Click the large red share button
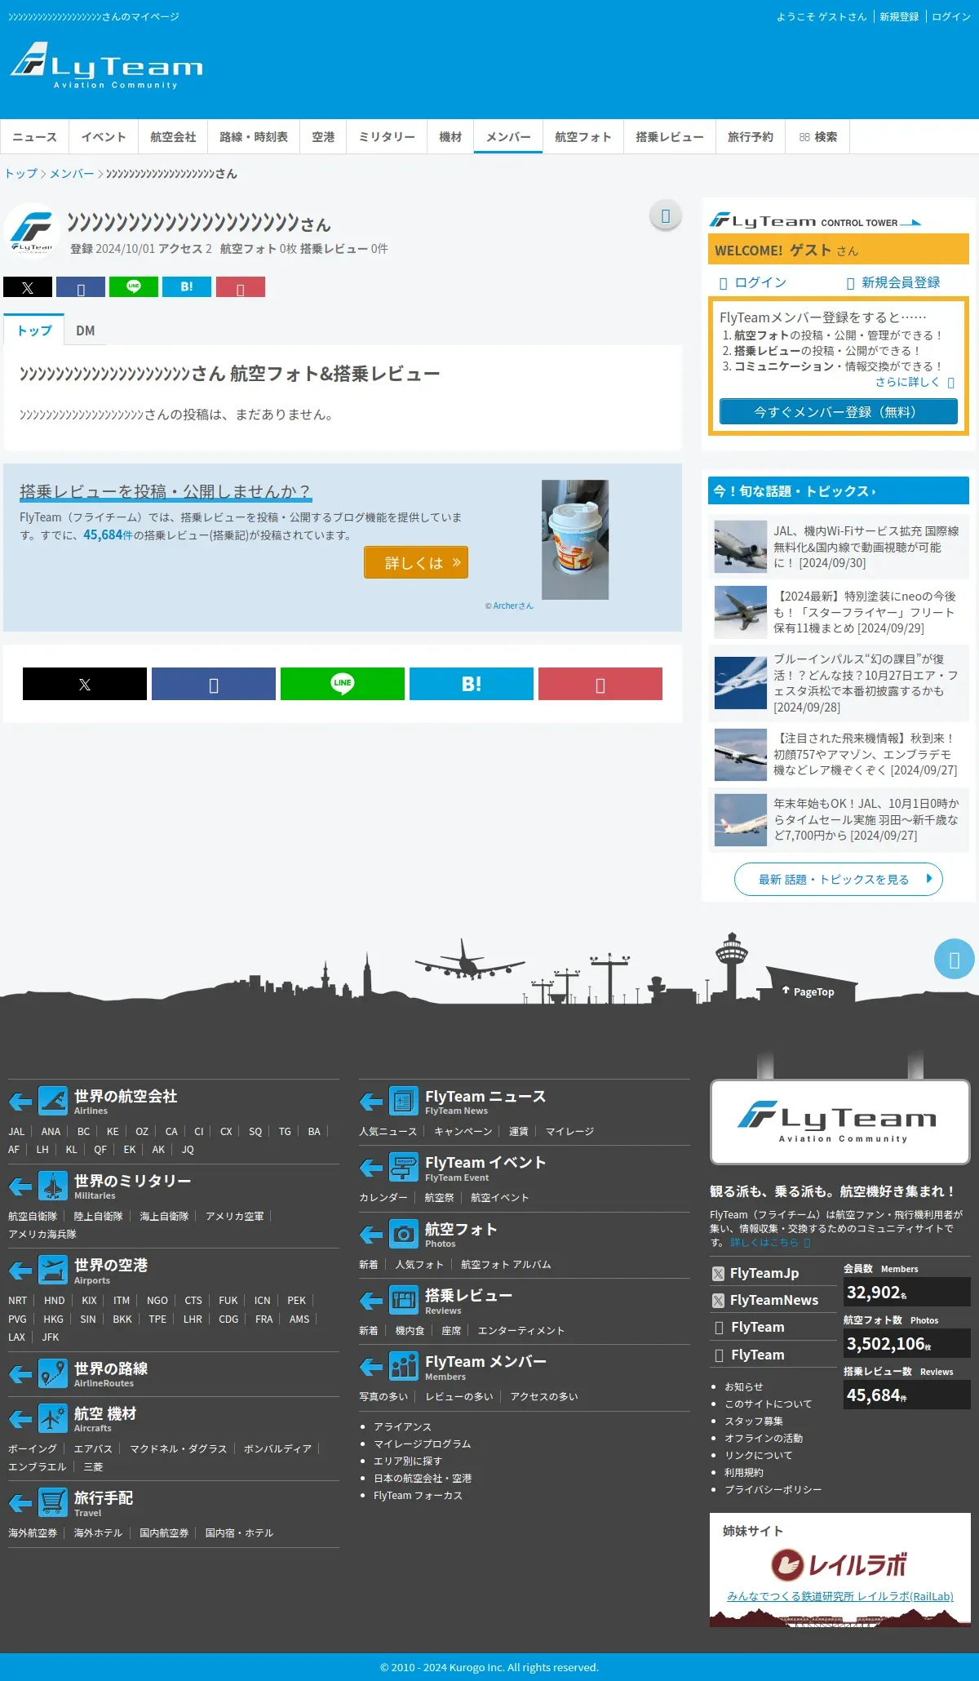This screenshot has width=979, height=1681. pyautogui.click(x=600, y=684)
